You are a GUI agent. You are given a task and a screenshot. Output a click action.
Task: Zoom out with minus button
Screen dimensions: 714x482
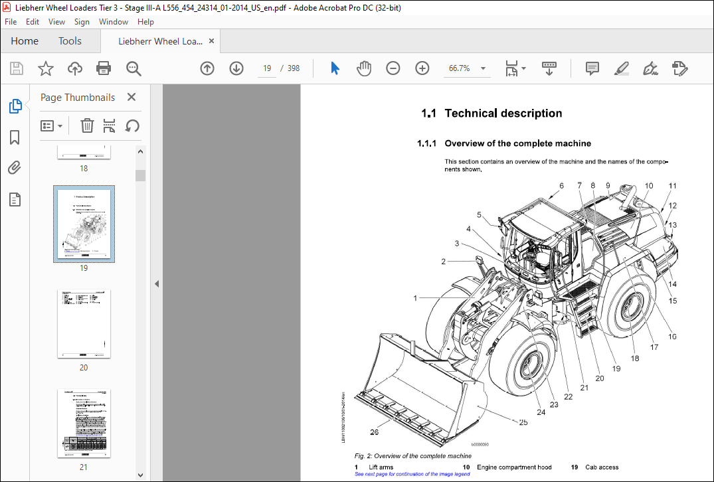(393, 69)
